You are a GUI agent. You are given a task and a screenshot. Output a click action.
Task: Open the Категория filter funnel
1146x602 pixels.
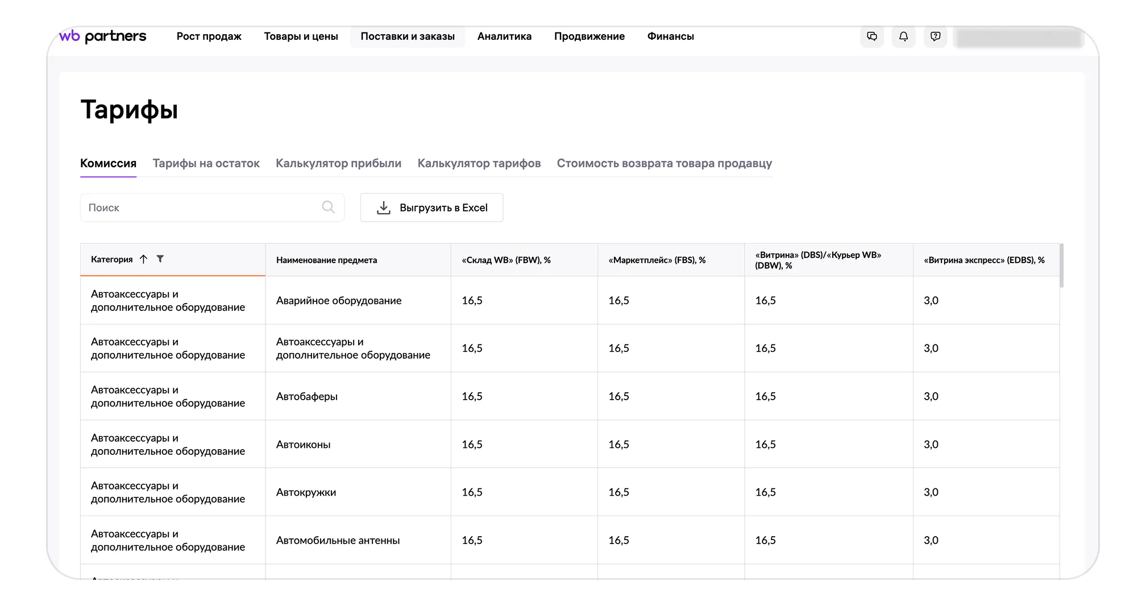(x=160, y=259)
